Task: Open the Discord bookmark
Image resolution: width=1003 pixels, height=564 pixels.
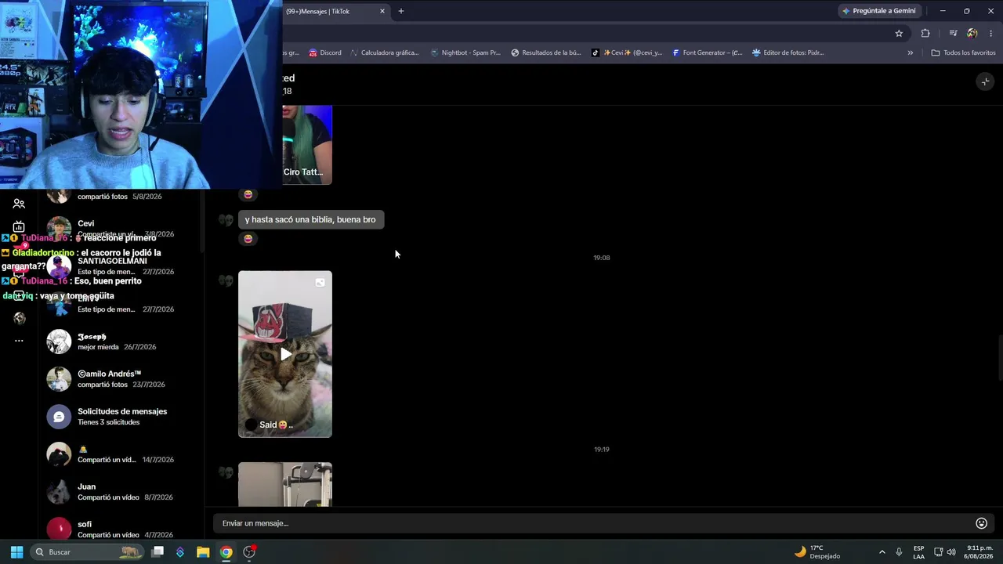Action: tap(324, 52)
